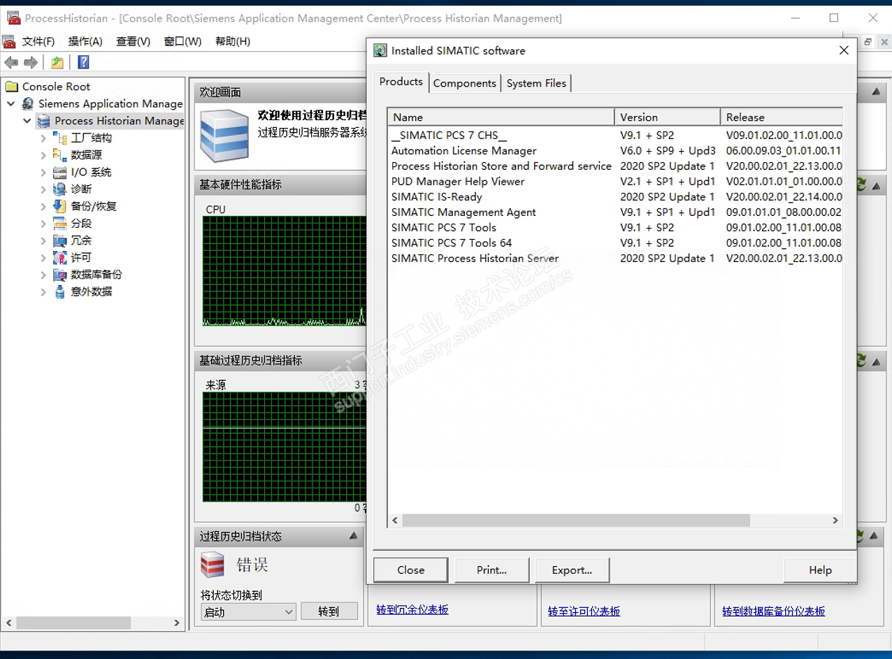892x659 pixels.
Task: Click the 意外数据 cylinder icon in the tree
Action: (60, 291)
